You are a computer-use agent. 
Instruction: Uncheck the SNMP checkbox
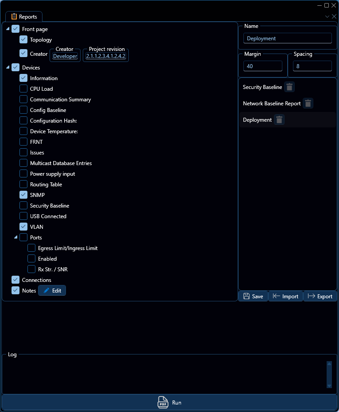point(23,195)
